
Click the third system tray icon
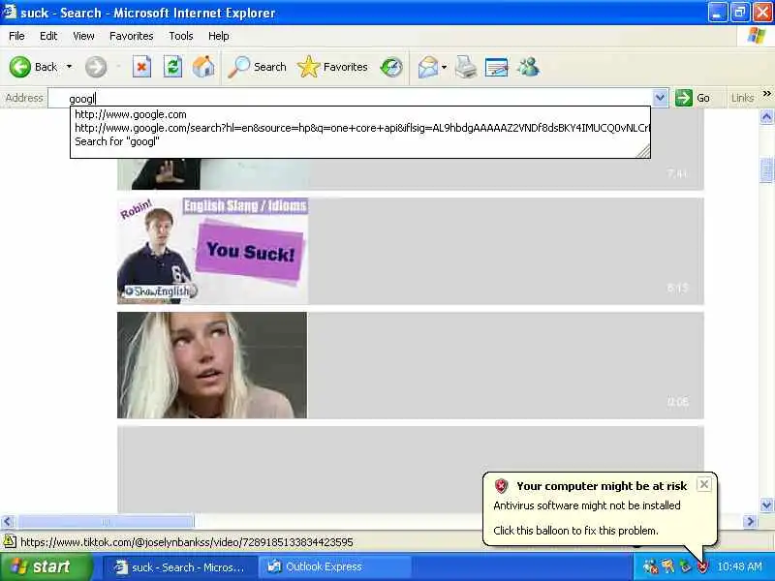point(686,566)
